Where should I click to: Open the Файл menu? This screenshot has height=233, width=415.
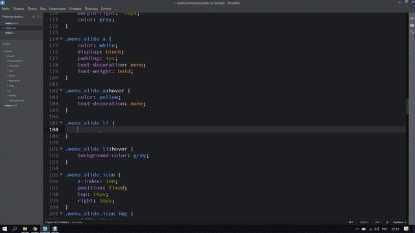(x=6, y=8)
